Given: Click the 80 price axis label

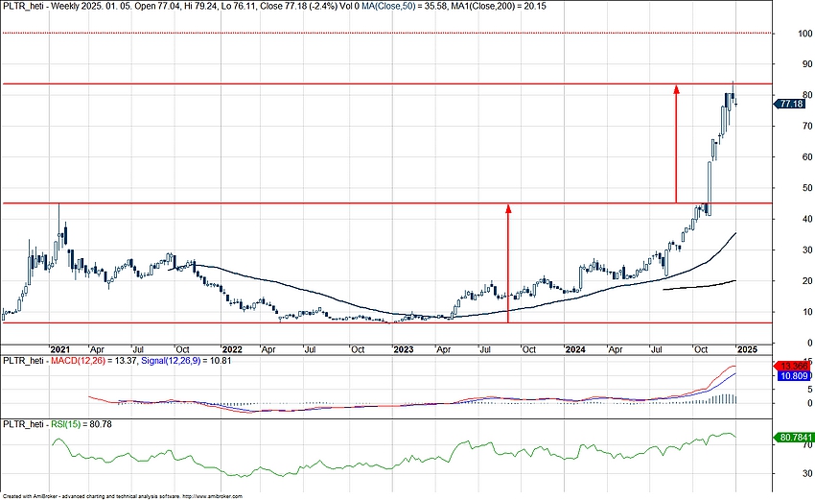Looking at the screenshot, I should [x=807, y=95].
